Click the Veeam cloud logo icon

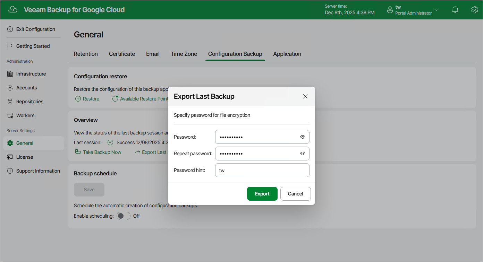point(13,10)
